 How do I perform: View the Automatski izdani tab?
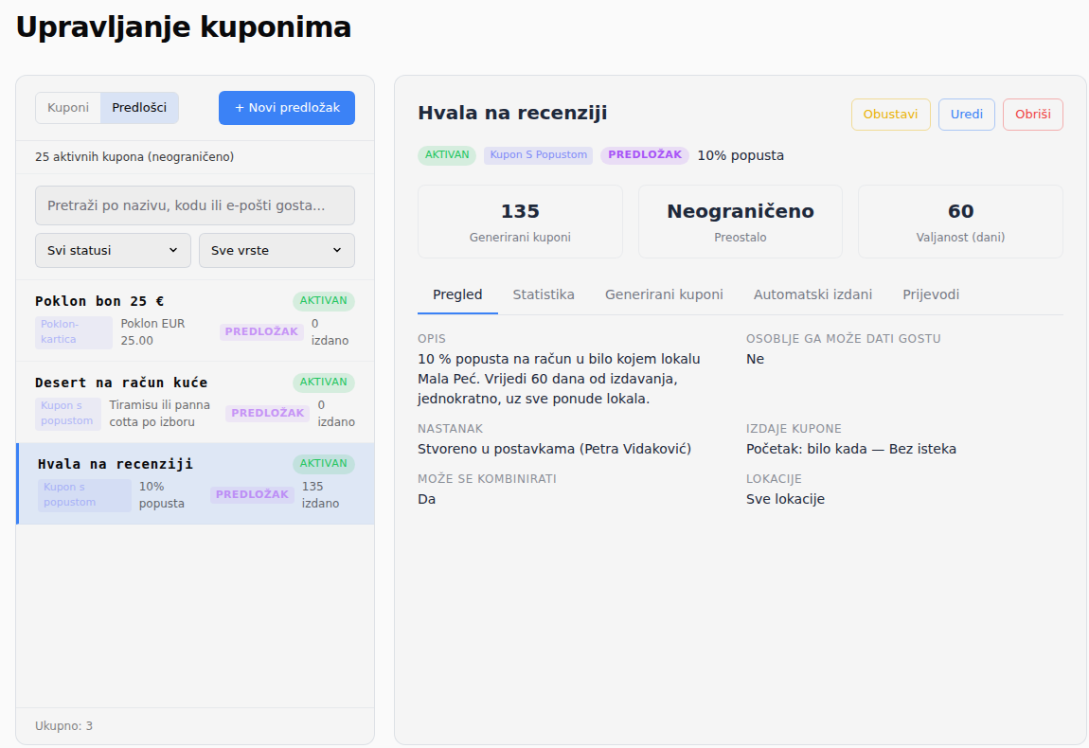[812, 294]
